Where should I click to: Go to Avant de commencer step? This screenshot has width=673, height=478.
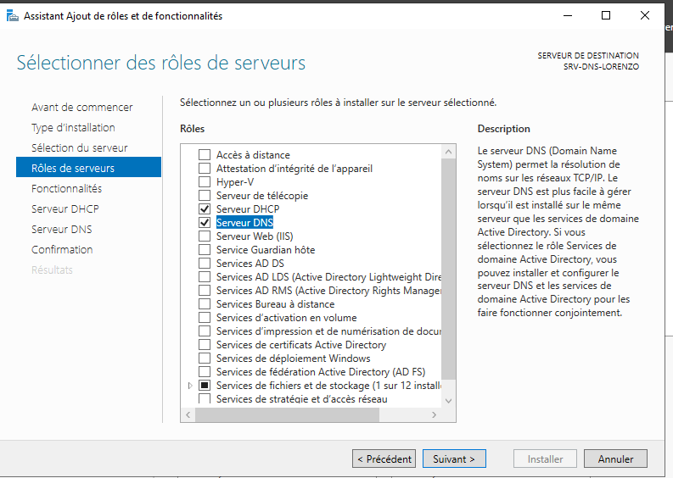pyautogui.click(x=81, y=108)
